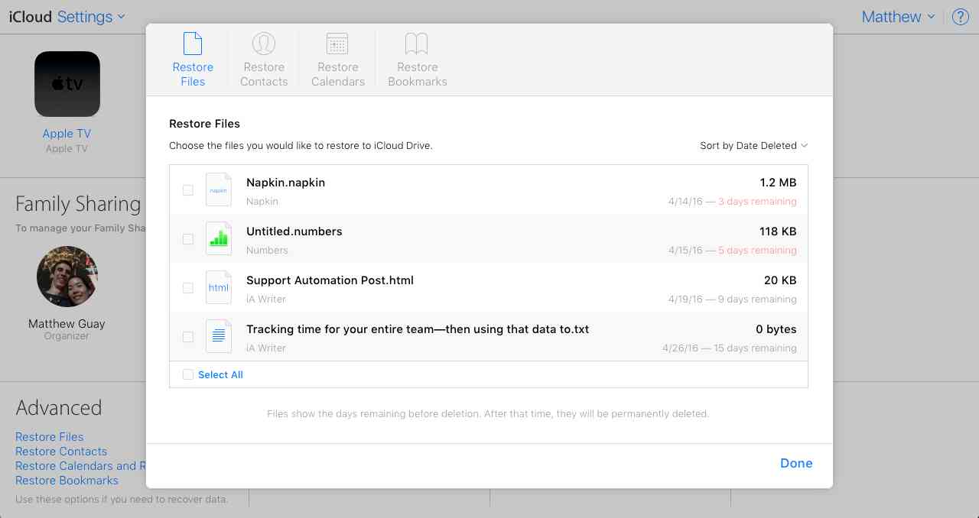This screenshot has height=518, width=979.
Task: Click the txt document file icon
Action: pos(219,336)
